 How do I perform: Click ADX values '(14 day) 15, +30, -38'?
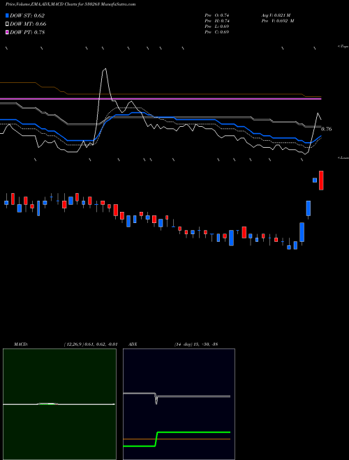point(196,344)
